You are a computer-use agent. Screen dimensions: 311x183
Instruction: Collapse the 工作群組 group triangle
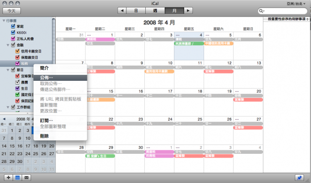[x=8, y=107]
